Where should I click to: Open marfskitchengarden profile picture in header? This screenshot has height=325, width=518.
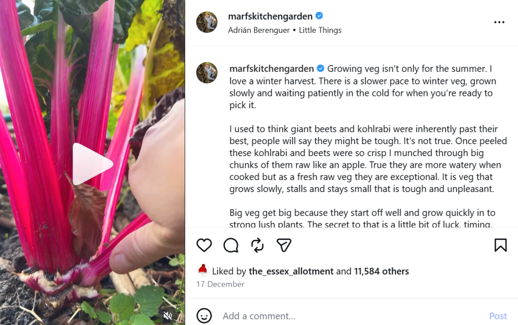(207, 22)
